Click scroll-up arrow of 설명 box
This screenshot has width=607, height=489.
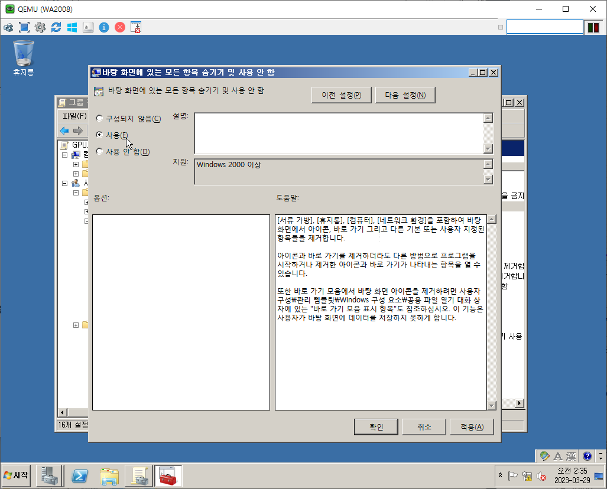pyautogui.click(x=488, y=118)
